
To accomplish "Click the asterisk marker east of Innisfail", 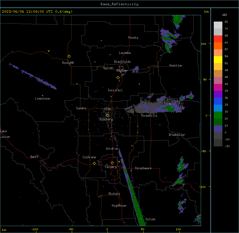I will tap(139, 84).
